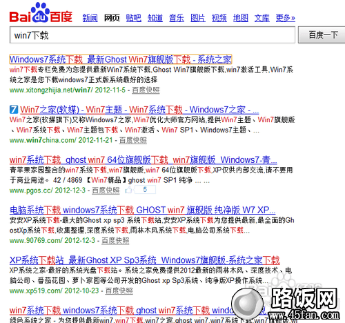This screenshot has height=323, width=345.
Task: Select the 网页 web tab
Action: 112,18
